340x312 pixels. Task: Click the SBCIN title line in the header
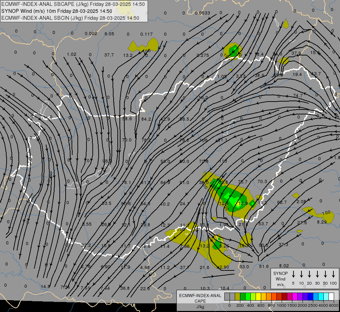(70, 18)
